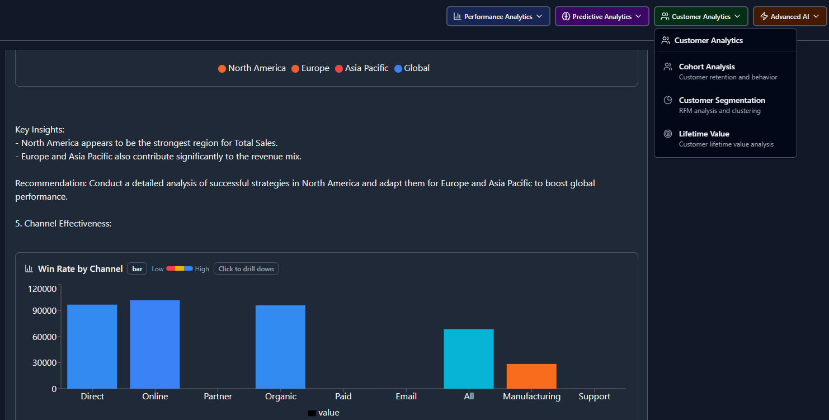The height and width of the screenshot is (420, 829).
Task: Click the Low-High color gradient legend
Action: click(x=178, y=268)
